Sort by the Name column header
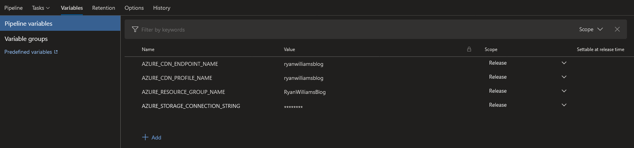The image size is (634, 148). tap(148, 49)
